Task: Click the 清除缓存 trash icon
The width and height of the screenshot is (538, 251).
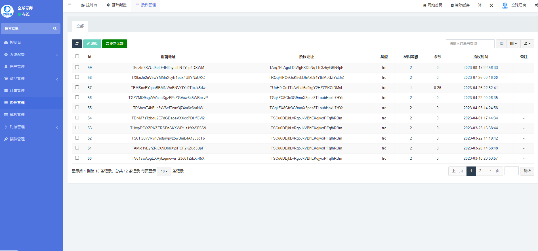Action: pyautogui.click(x=452, y=5)
